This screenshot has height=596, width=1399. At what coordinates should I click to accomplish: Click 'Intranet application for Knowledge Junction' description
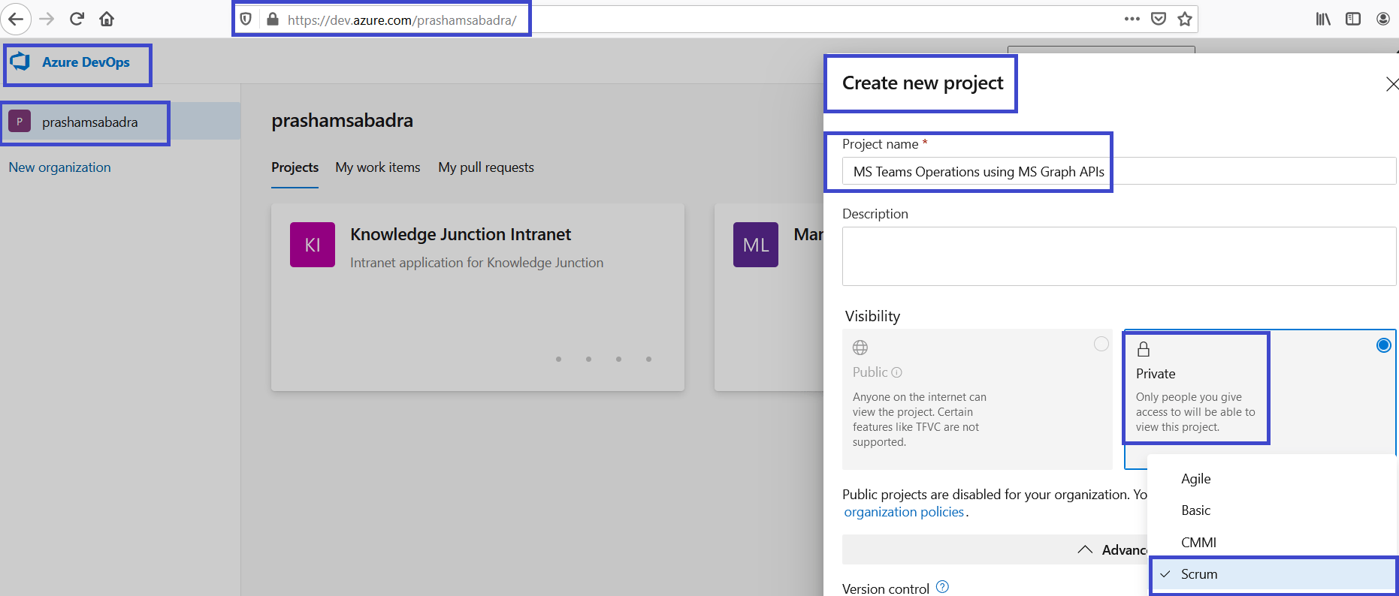[x=476, y=263]
